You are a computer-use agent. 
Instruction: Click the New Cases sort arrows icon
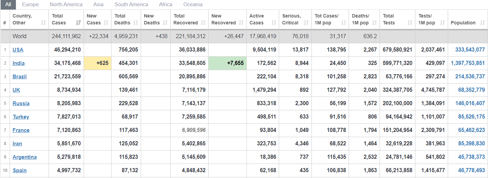point(106,23)
